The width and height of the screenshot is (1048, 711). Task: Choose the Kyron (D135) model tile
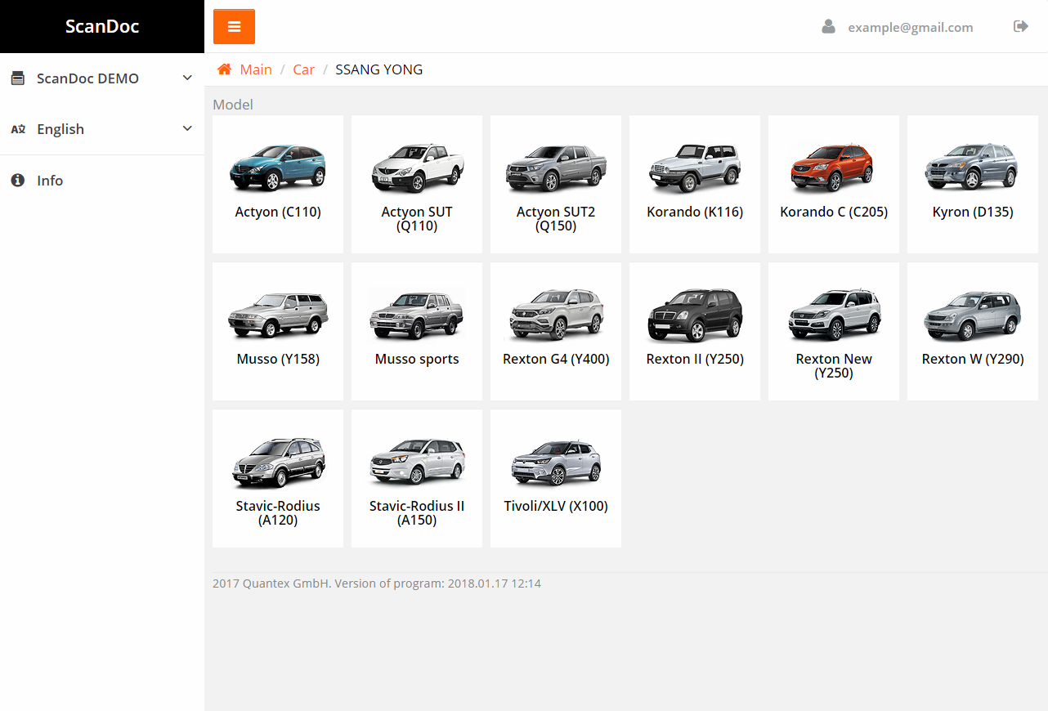tap(973, 184)
